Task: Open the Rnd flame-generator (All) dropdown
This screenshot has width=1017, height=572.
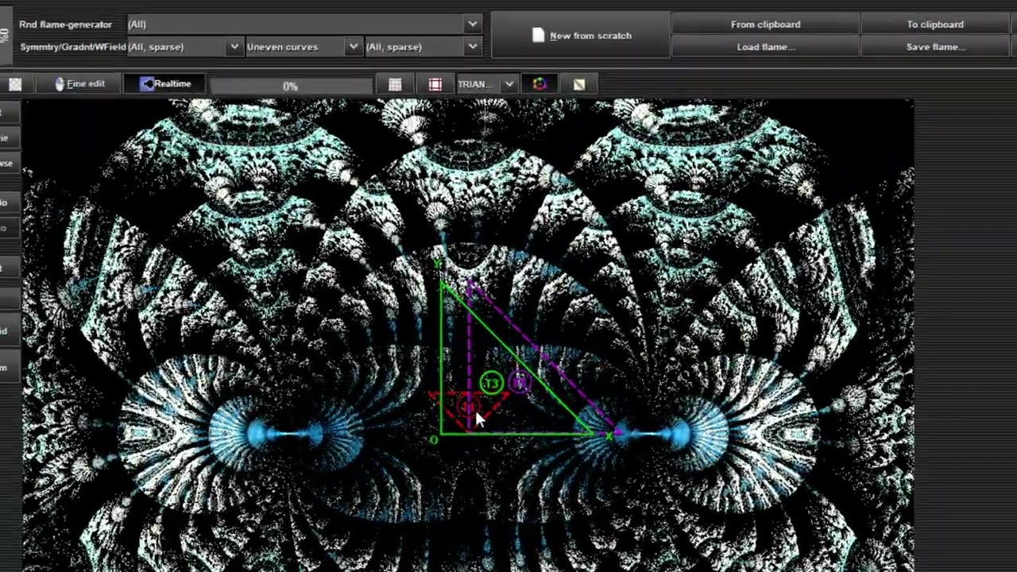Action: click(304, 25)
